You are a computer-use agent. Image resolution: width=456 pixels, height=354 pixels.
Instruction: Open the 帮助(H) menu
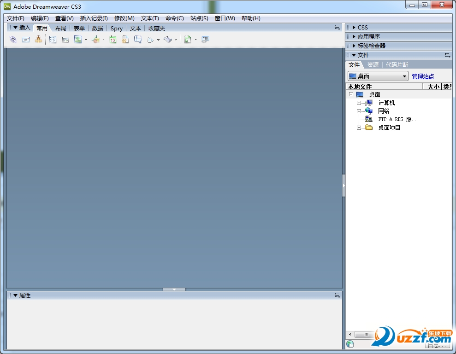pos(251,18)
